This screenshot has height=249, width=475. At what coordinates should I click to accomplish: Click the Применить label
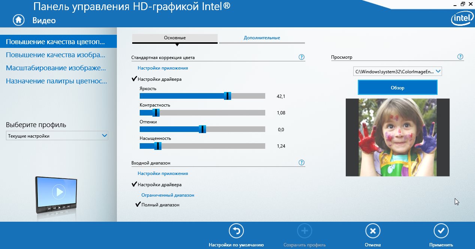pos(441,245)
